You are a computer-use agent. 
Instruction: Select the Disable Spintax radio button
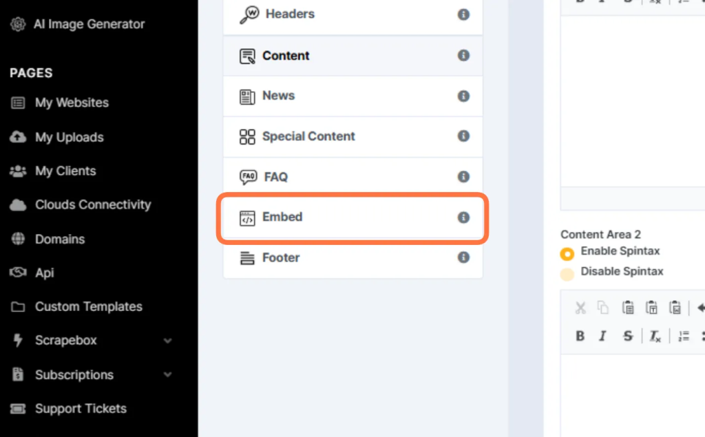click(567, 275)
